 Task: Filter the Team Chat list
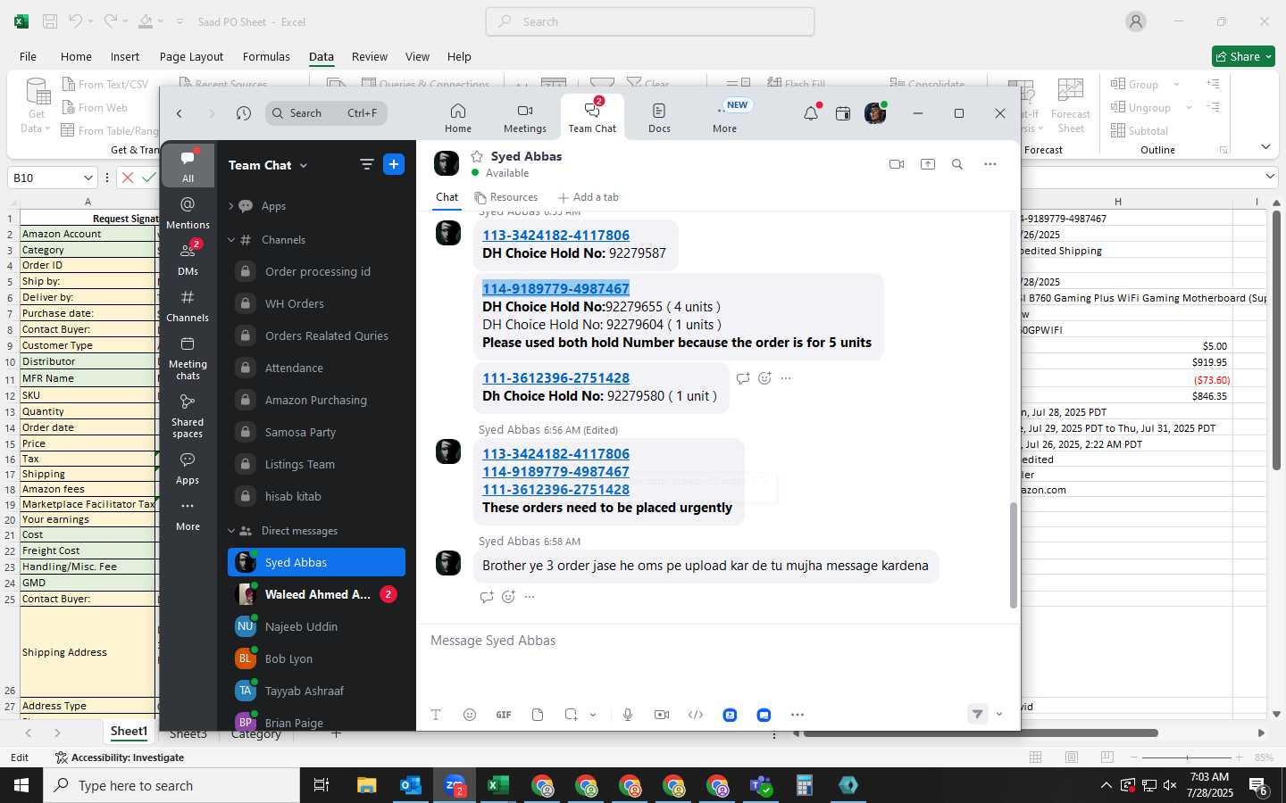(366, 164)
